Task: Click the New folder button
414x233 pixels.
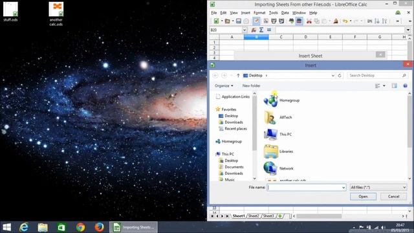Action: click(251, 86)
